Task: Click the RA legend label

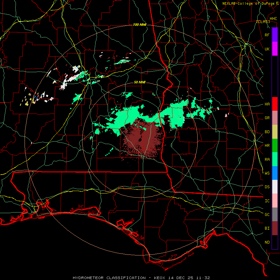Action: [267, 160]
